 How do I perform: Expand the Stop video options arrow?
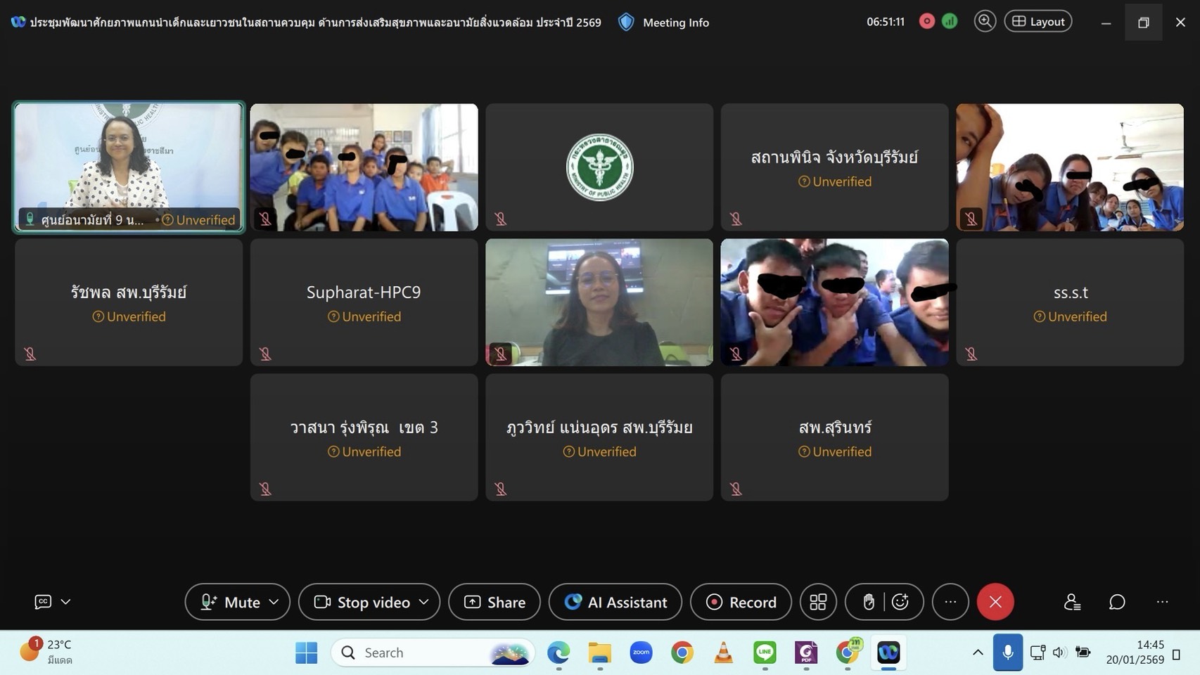[x=423, y=602]
